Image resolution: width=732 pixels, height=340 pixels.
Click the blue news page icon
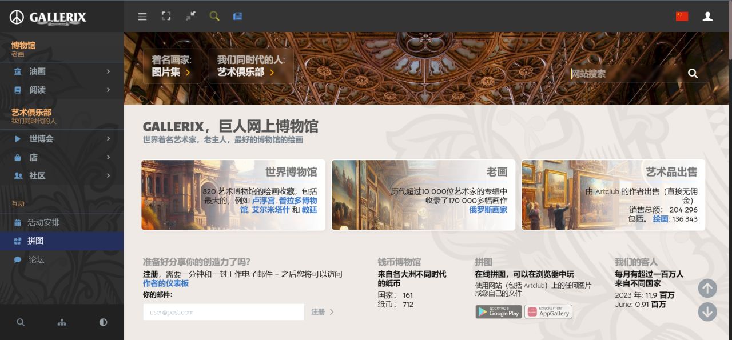pos(238,16)
